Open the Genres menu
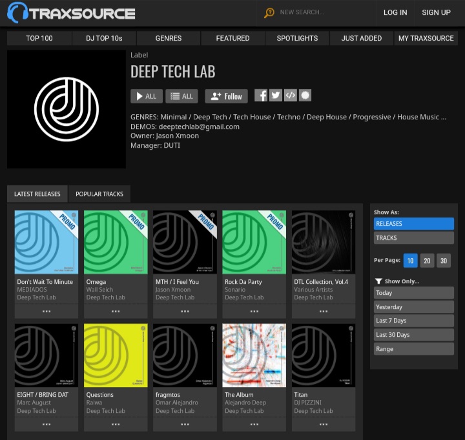This screenshot has height=440, width=465. click(169, 38)
